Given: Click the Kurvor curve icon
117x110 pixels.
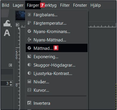Looking at the screenshot, I should click(29, 90).
